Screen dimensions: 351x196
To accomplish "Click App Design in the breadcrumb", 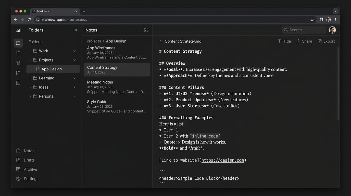I will point(116,41).
